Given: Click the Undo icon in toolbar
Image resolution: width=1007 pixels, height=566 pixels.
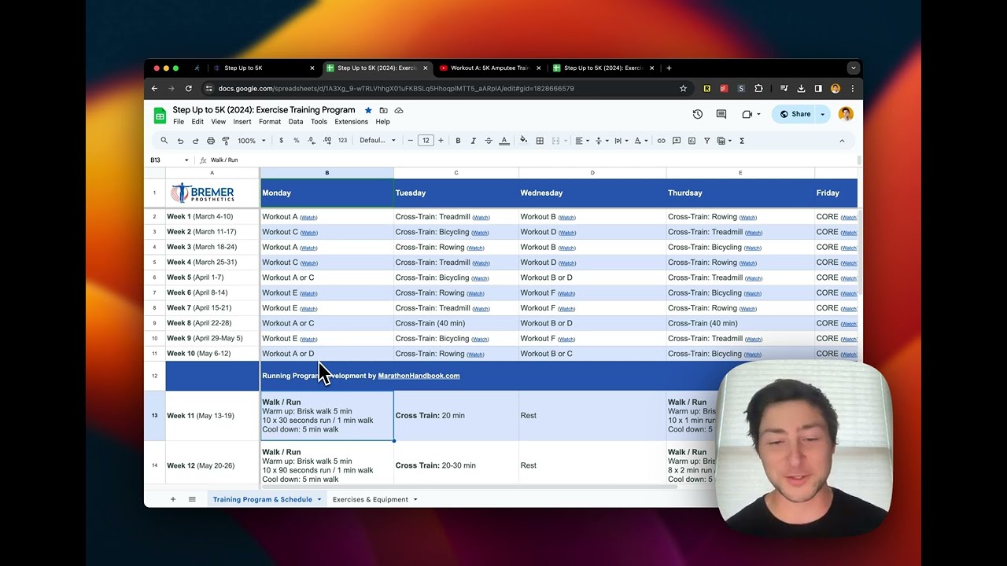Looking at the screenshot, I should 180,141.
